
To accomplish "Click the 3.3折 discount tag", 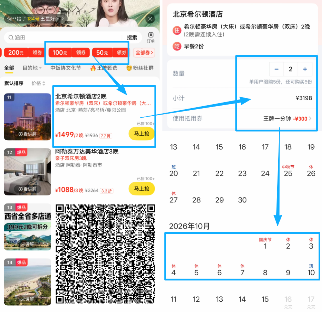I will 107,191.
